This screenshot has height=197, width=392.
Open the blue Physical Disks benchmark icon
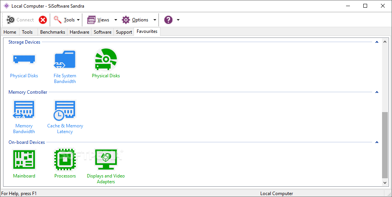24,59
